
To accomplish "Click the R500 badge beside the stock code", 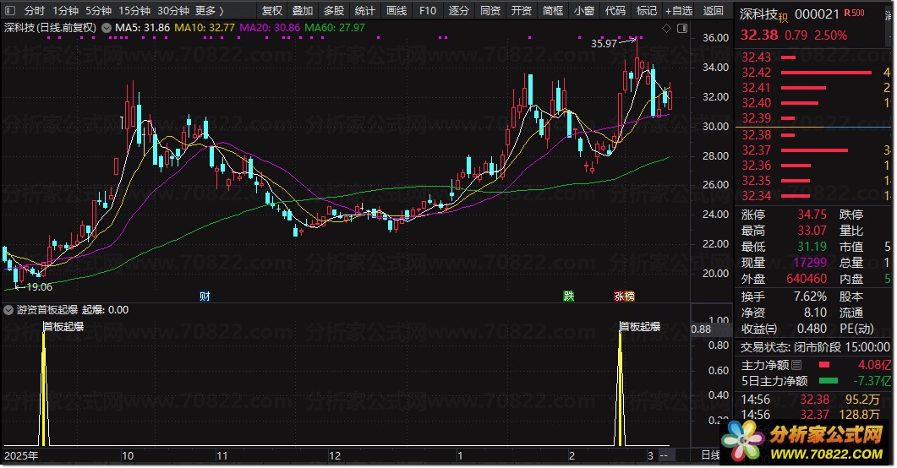I will tap(854, 13).
